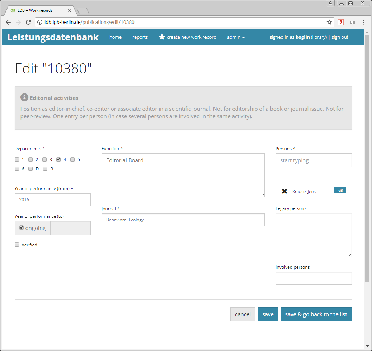
Task: Toggle the ongoing checkbox
Action: pyautogui.click(x=22, y=228)
